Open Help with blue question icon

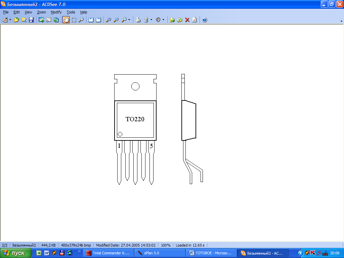tap(205, 20)
